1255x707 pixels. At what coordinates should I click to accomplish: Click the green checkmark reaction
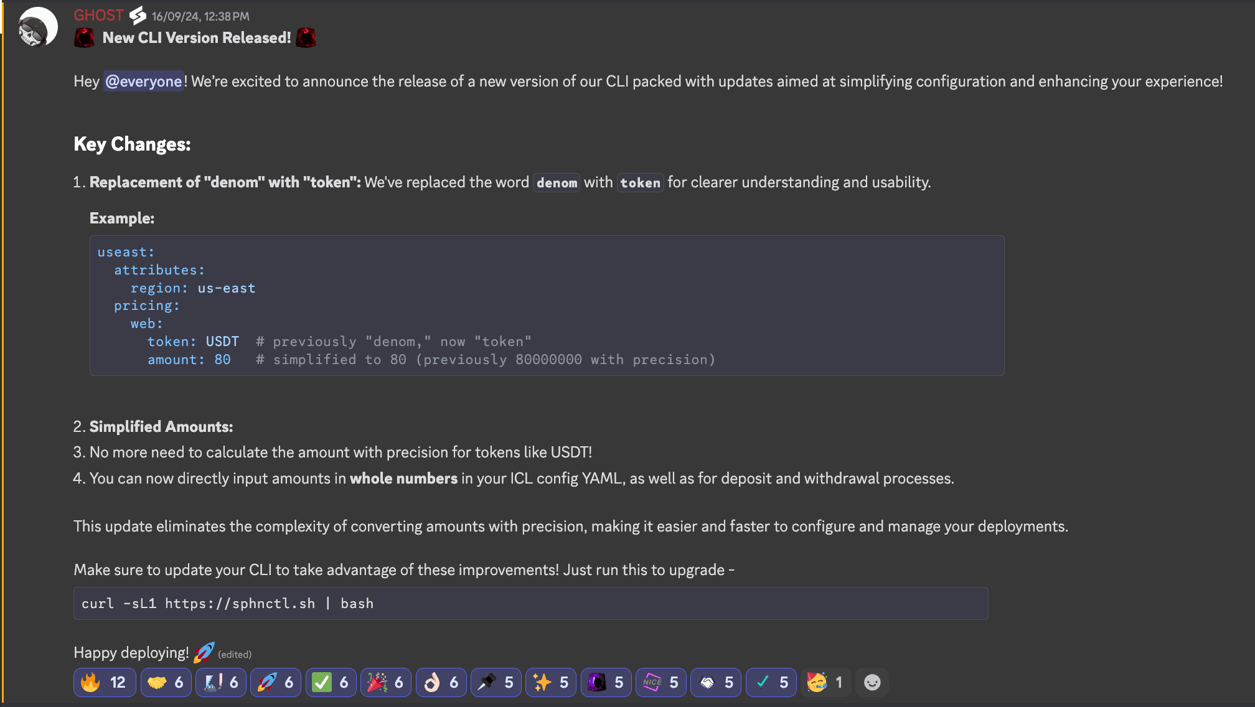point(331,683)
